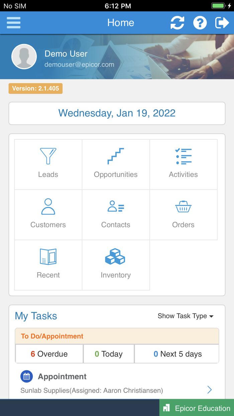Tap the Demo User profile avatar
Image resolution: width=234 pixels, height=416 pixels.
(24, 57)
